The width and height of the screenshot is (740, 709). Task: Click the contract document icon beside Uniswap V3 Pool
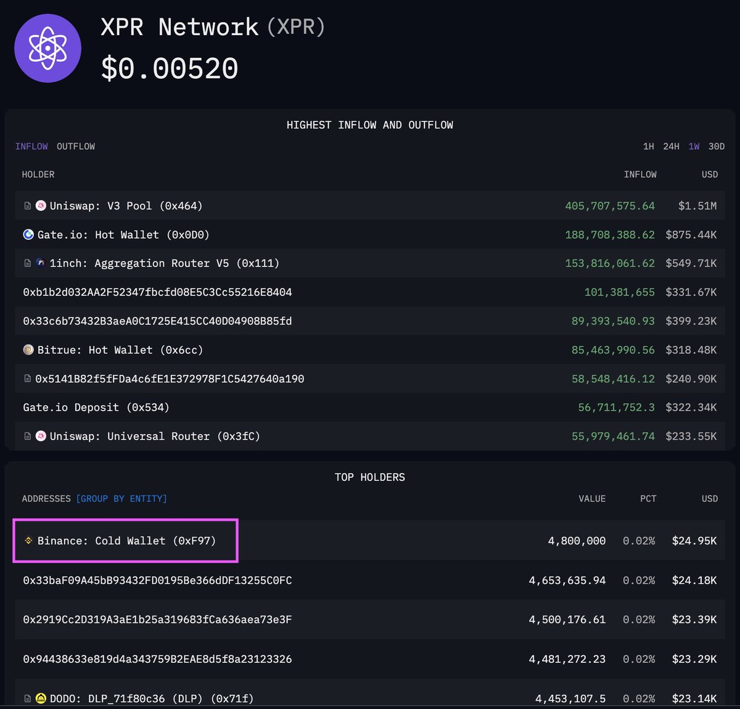coord(27,206)
